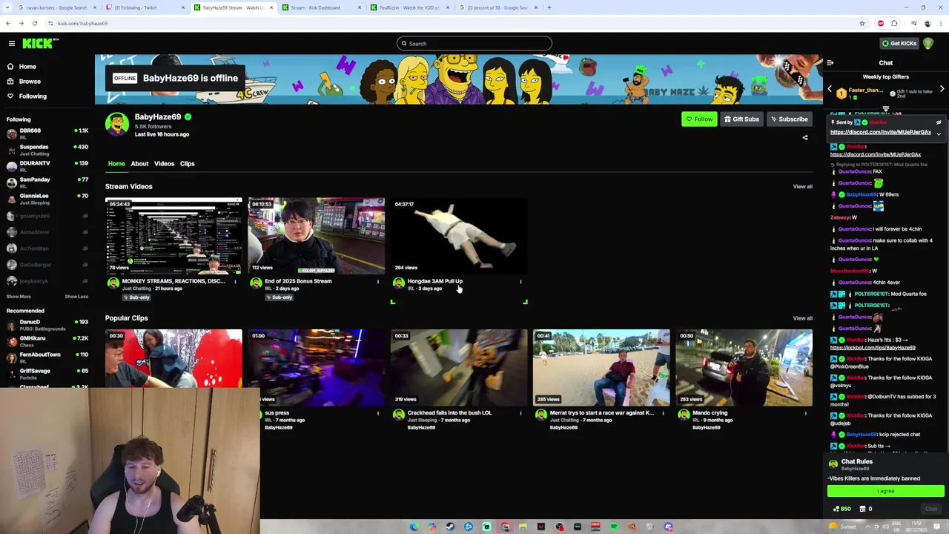Select Suspendas in the Following list
Image resolution: width=949 pixels, height=534 pixels.
point(47,151)
